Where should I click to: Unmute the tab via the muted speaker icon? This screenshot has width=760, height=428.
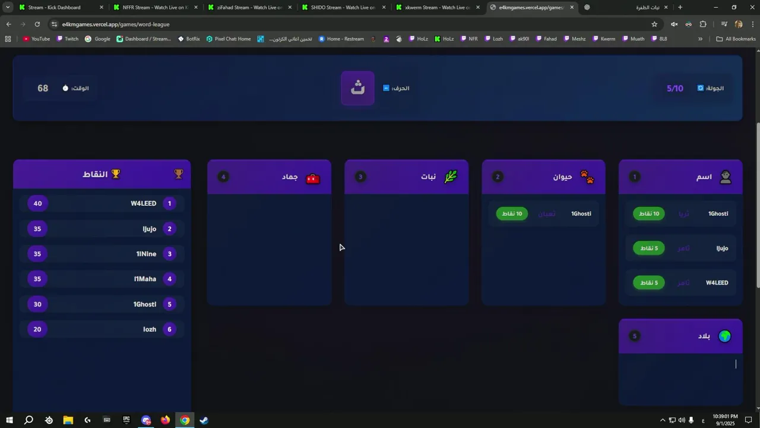[674, 24]
